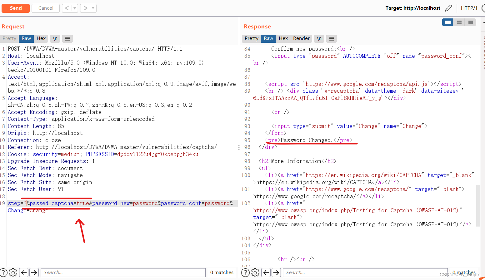Viewport: 485px width, 280px height.
Task: Click the help question mark below Request panel
Action: pos(4,273)
